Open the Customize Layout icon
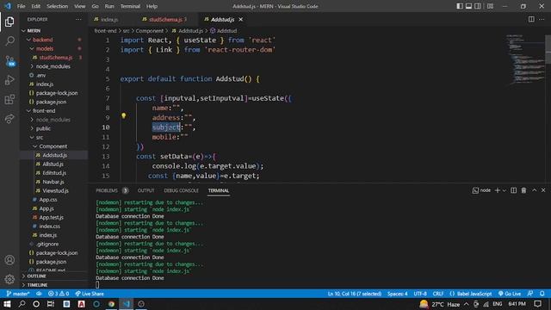The width and height of the screenshot is (551, 310). 490,6
